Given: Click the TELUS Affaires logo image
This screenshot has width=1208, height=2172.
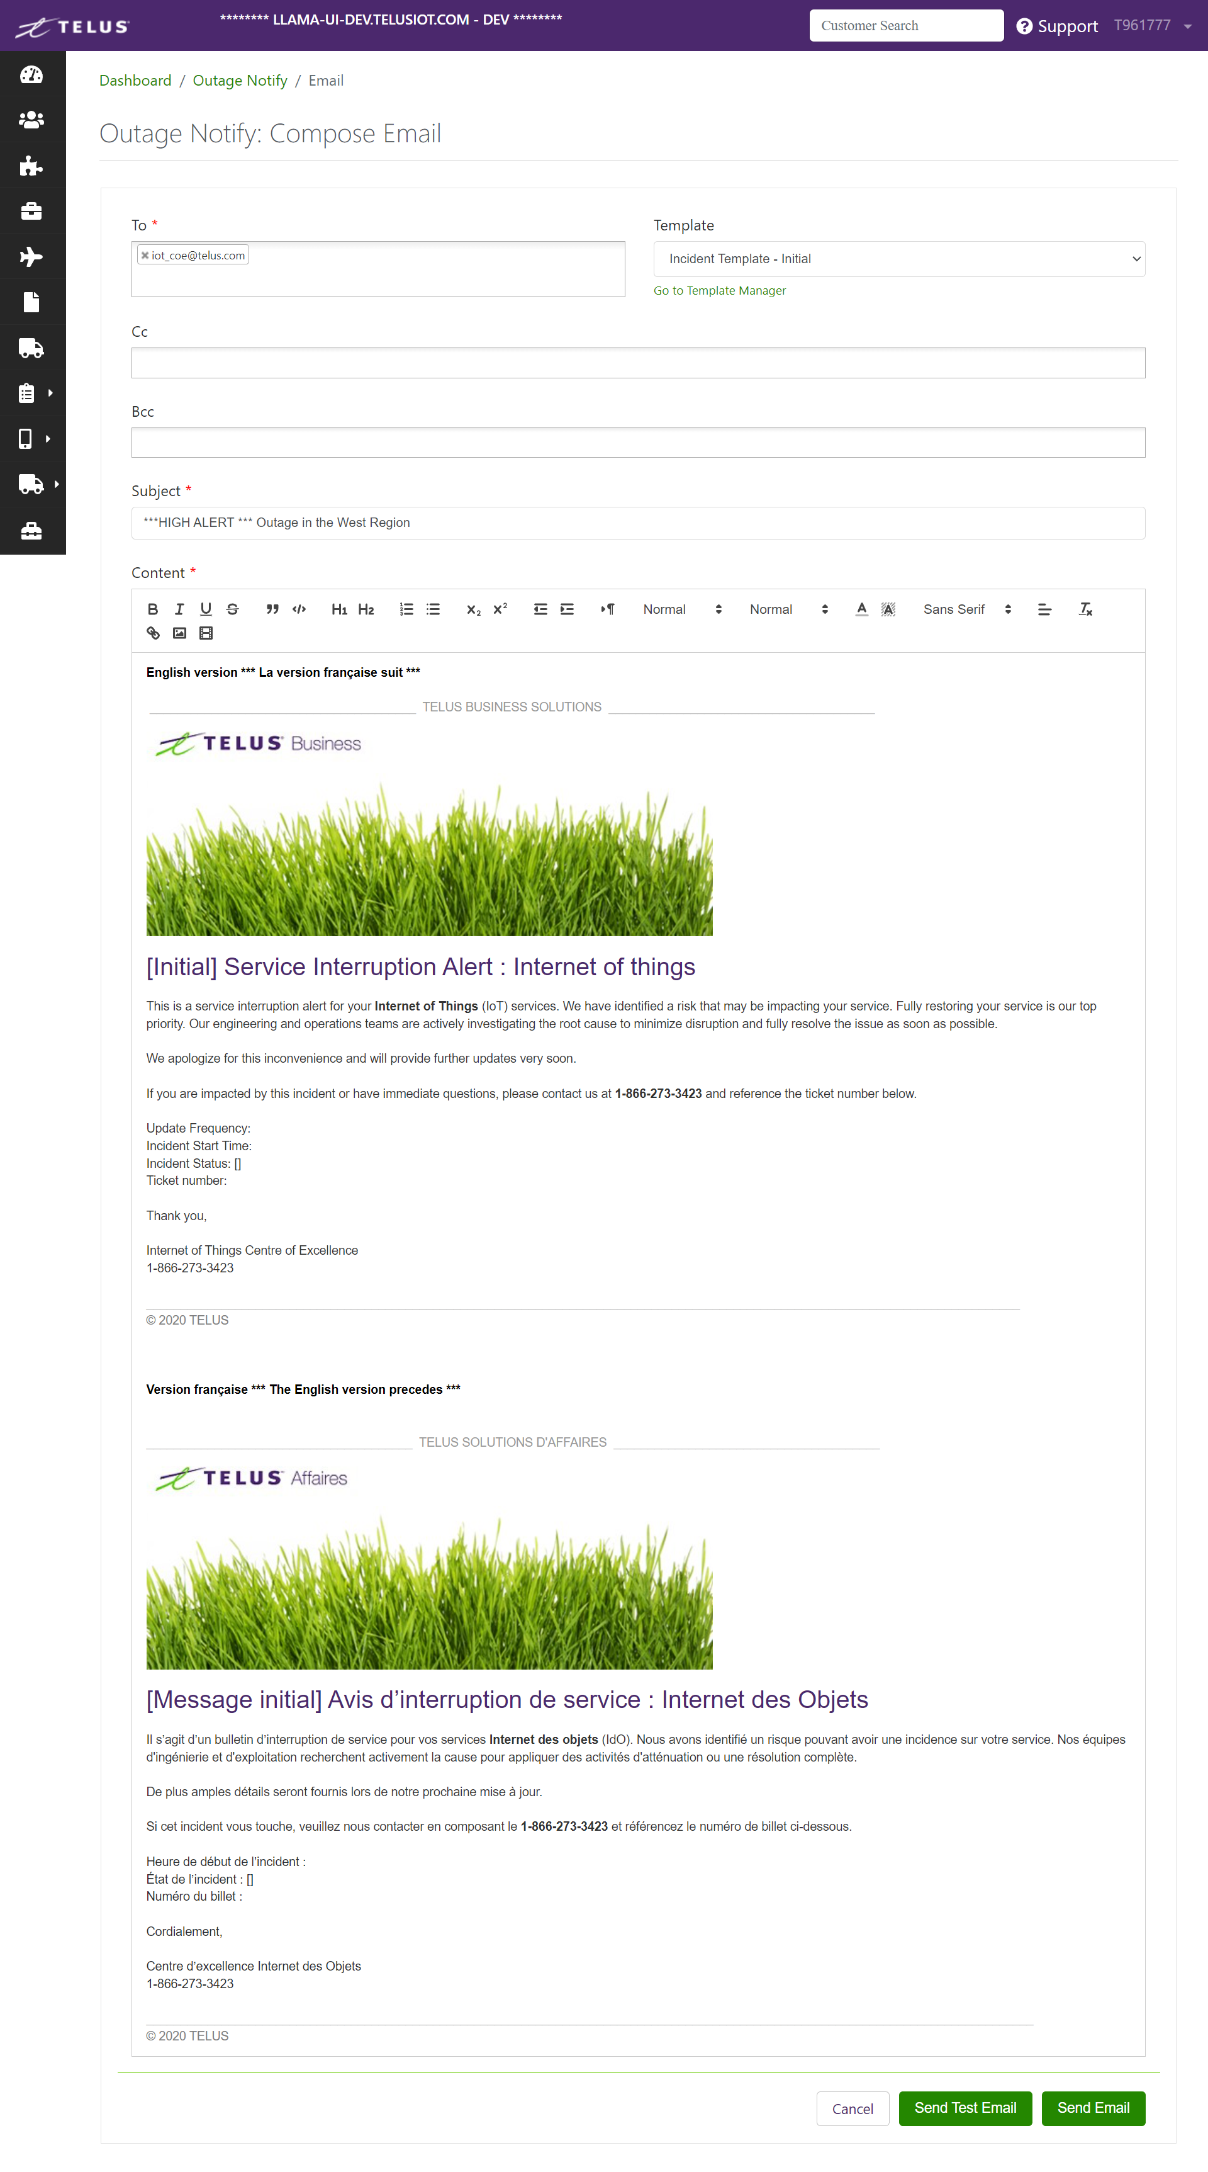Looking at the screenshot, I should 251,1478.
